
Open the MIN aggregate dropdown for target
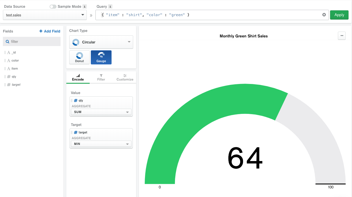point(101,144)
